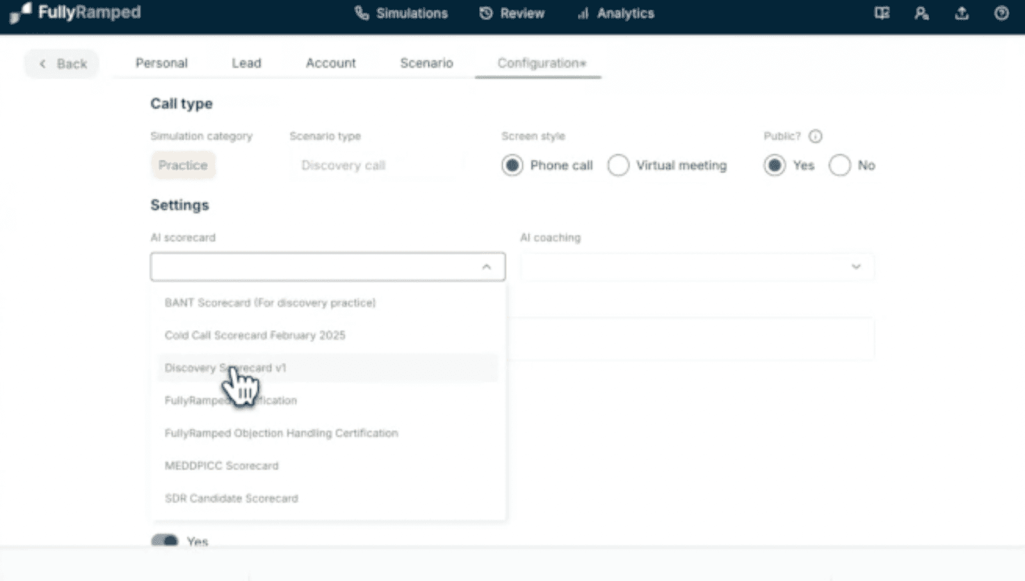Switch to the Scenario tab
Image resolution: width=1025 pixels, height=581 pixels.
coord(426,63)
